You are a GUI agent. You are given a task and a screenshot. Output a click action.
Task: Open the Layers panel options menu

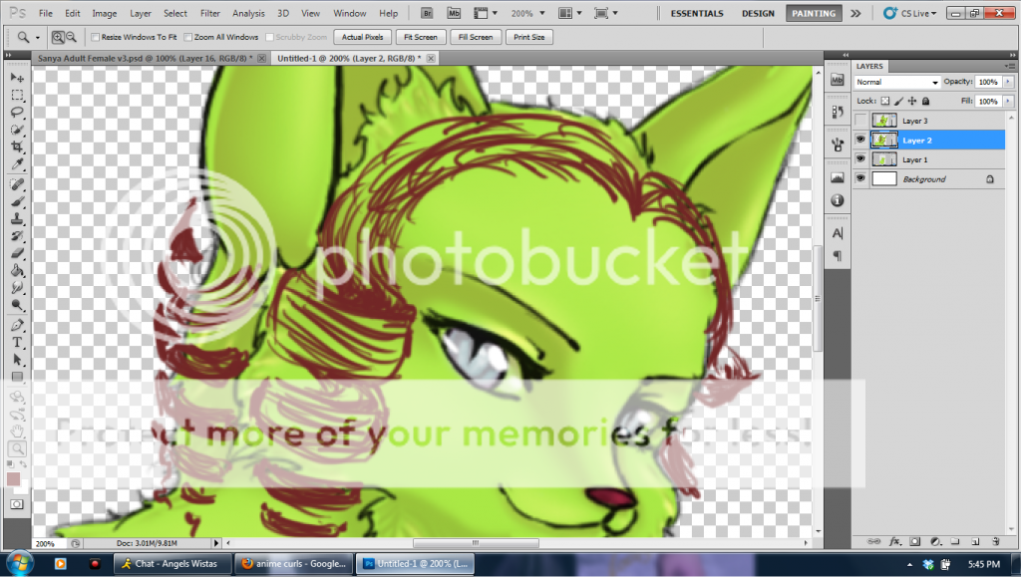[1008, 67]
